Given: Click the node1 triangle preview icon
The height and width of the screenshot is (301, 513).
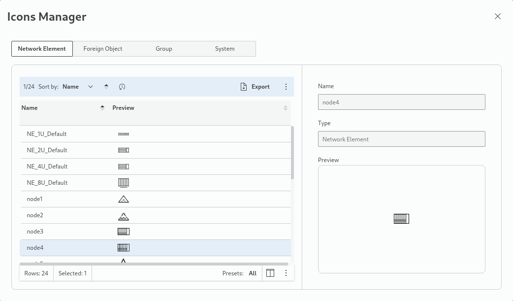Looking at the screenshot, I should [124, 199].
